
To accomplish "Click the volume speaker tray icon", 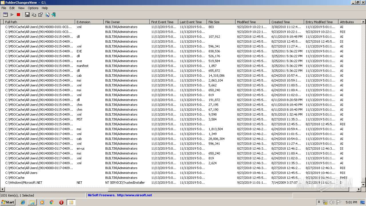I will tap(332, 202).
